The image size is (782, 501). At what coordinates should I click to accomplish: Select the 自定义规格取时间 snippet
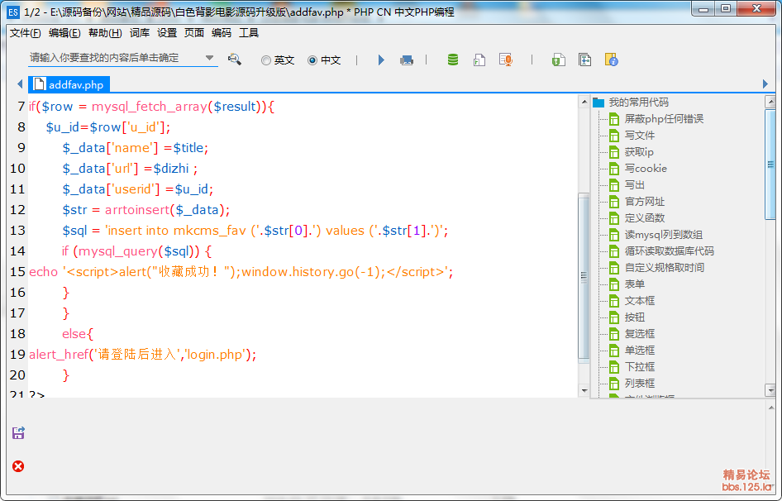[665, 268]
